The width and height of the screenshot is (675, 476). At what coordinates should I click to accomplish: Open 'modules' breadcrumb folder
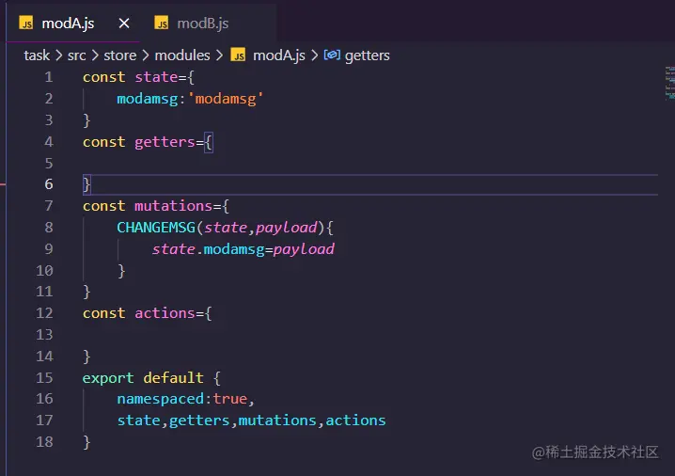[182, 56]
